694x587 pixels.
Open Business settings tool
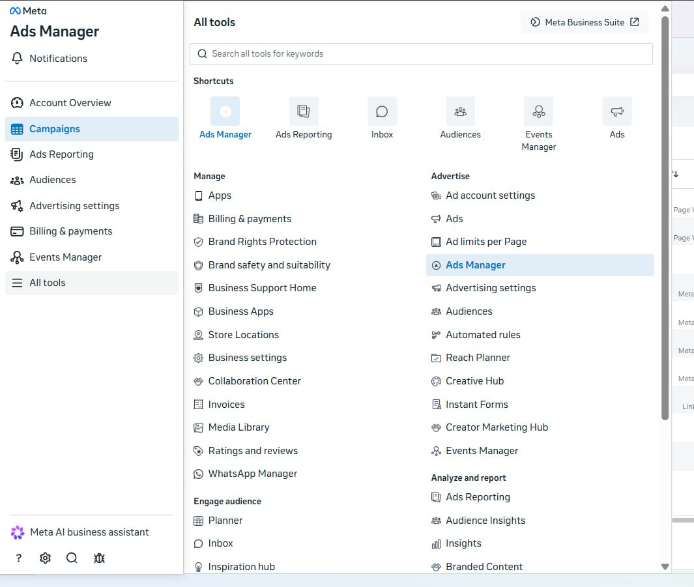[x=240, y=358]
